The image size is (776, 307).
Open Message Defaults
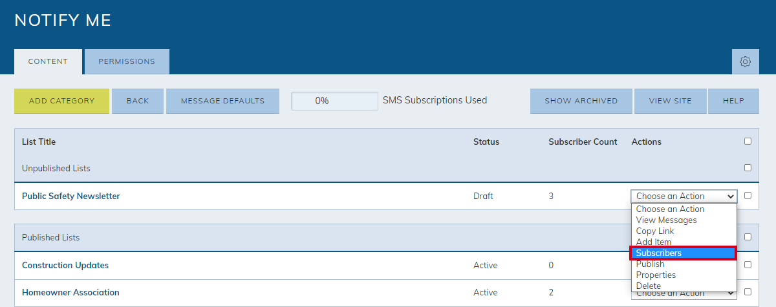pyautogui.click(x=222, y=101)
